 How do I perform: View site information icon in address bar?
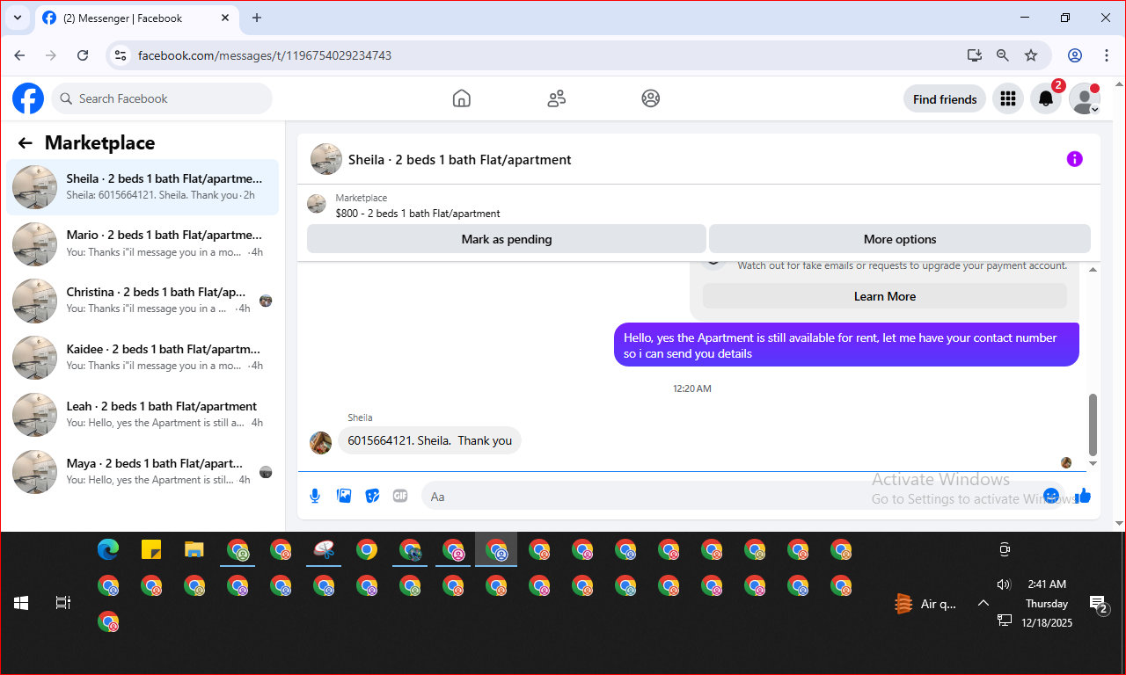click(x=121, y=55)
